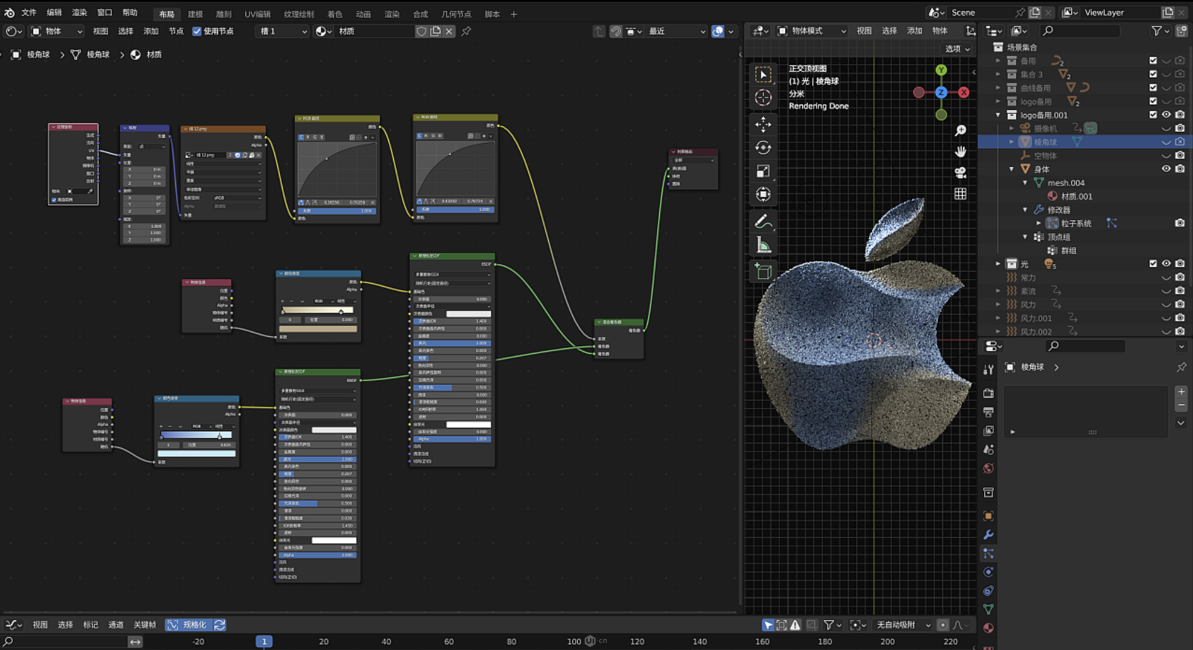Screen dimensions: 1193x650
Task: Uncheck the 集合 3 collection checkbox
Action: (x=1152, y=74)
